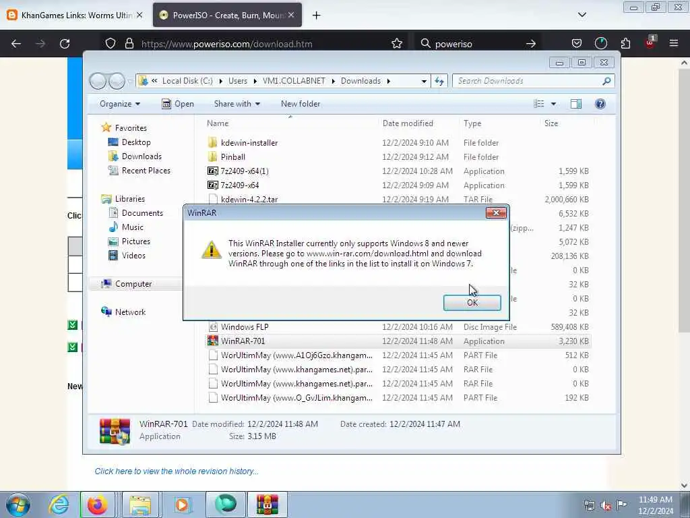Reload the PowerISO page
This screenshot has width=690, height=518.
[x=65, y=44]
